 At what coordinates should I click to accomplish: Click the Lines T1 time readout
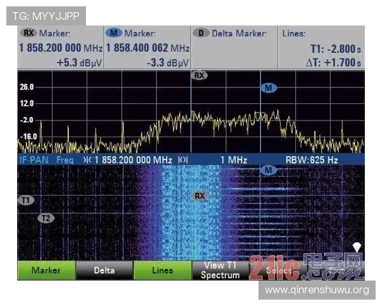click(335, 48)
